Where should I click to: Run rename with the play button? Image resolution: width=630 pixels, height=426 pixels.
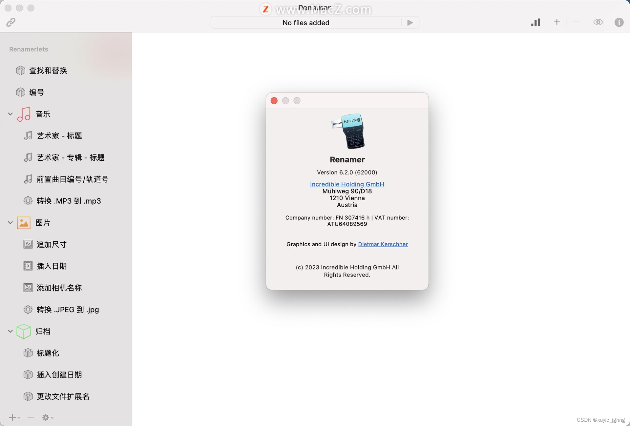tap(410, 23)
